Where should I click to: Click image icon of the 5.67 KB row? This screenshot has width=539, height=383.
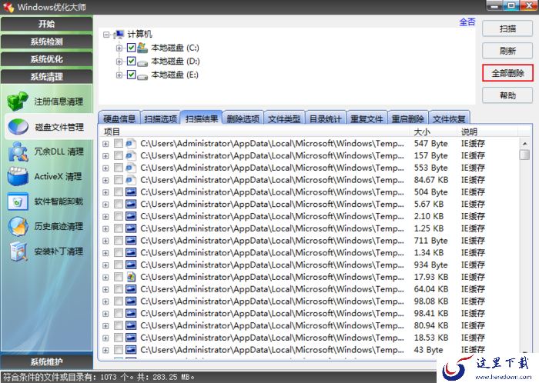(x=131, y=205)
